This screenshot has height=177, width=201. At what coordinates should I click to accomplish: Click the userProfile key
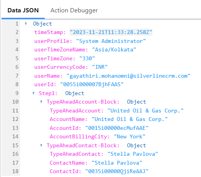click(53, 41)
